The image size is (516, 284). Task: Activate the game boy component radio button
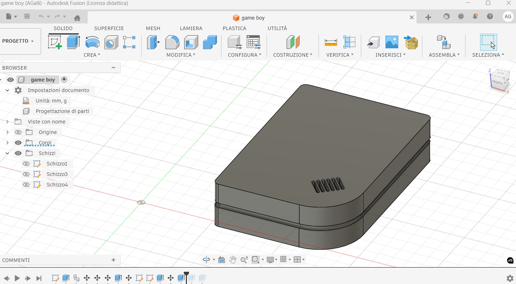click(x=64, y=80)
